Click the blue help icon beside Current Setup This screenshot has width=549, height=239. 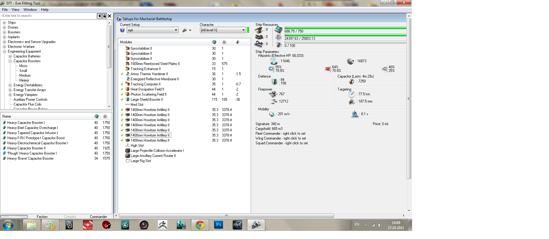[122, 30]
